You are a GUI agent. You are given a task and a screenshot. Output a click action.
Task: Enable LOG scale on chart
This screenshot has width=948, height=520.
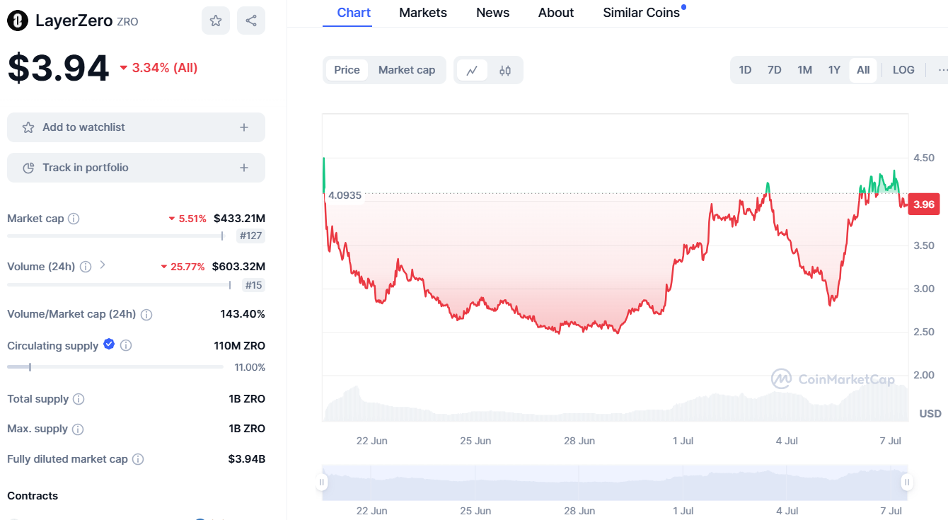click(x=903, y=70)
